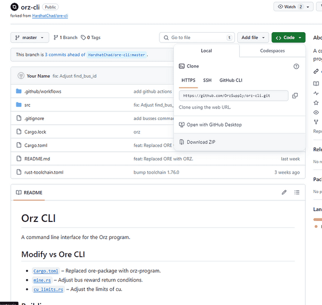
Task: Copy the HTTPS clone URL to clipboard
Action: pos(295,95)
